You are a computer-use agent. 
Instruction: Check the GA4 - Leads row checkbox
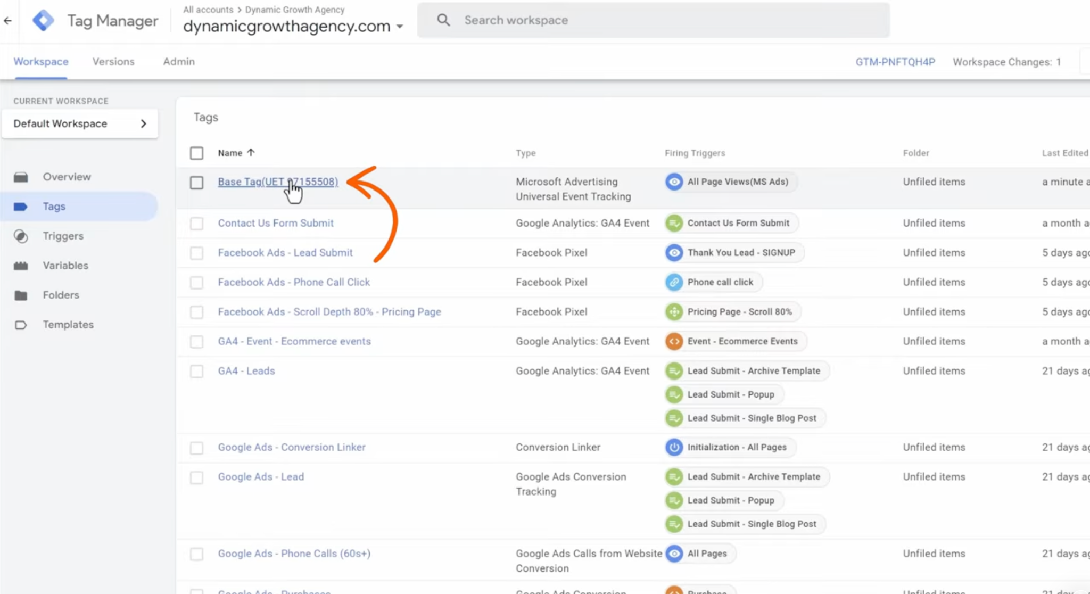[x=197, y=371]
